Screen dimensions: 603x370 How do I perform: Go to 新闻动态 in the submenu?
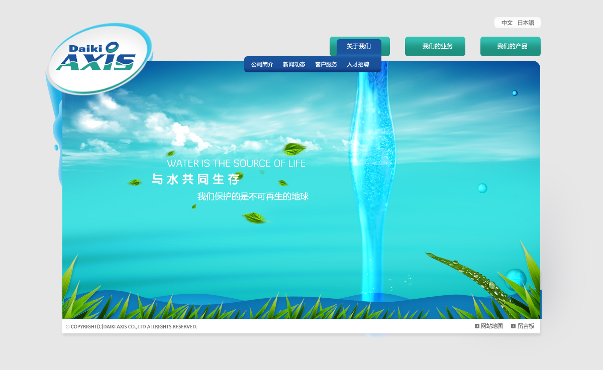(294, 65)
